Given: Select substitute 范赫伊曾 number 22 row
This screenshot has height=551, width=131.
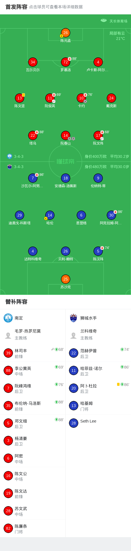Looking at the screenshot, I should [98, 353].
